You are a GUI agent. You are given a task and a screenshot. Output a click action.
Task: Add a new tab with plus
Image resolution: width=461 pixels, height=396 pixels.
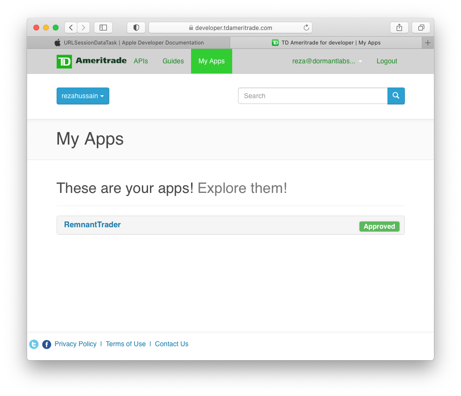pyautogui.click(x=428, y=43)
